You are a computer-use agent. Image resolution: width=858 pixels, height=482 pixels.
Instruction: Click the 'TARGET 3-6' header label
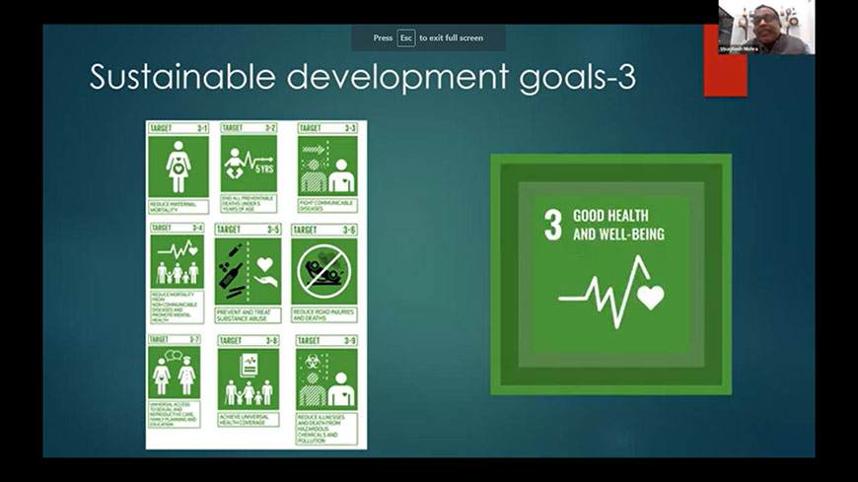click(x=323, y=230)
